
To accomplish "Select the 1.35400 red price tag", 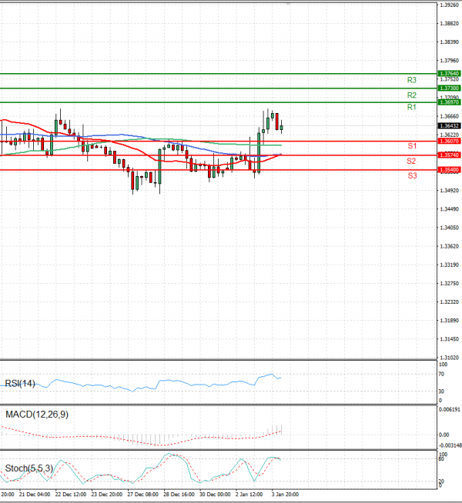I will (449, 170).
